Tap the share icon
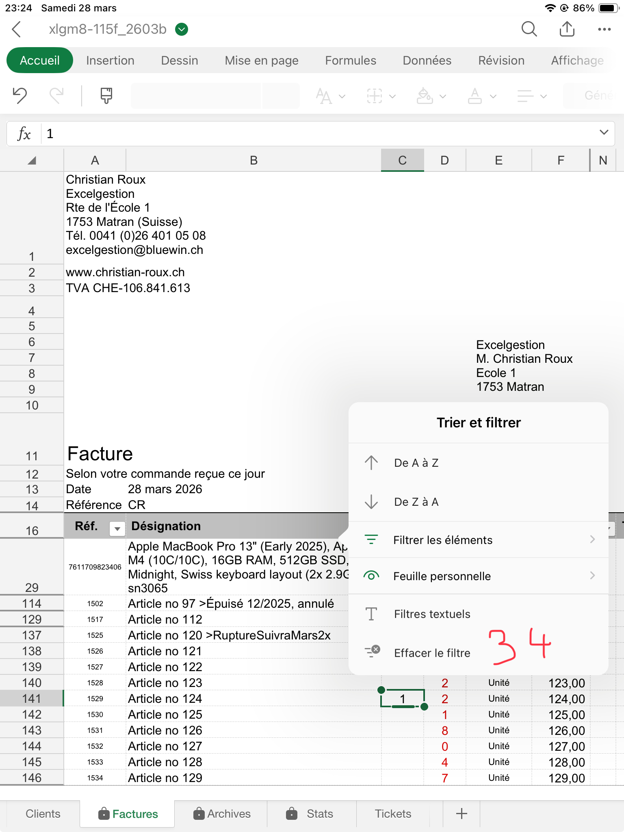 click(x=567, y=29)
